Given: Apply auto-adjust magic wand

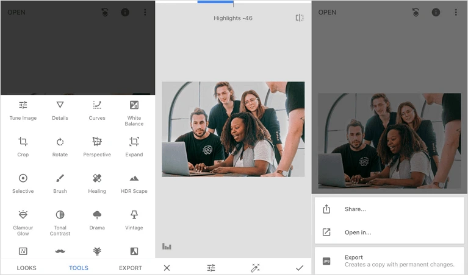Looking at the screenshot, I should [x=255, y=268].
